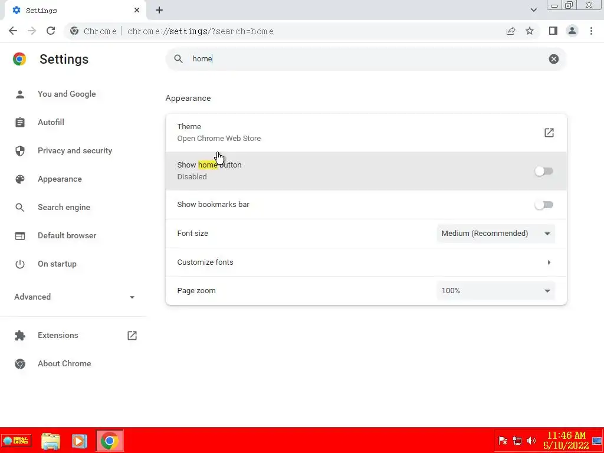Open About Chrome page
Image resolution: width=604 pixels, height=453 pixels.
(x=64, y=363)
